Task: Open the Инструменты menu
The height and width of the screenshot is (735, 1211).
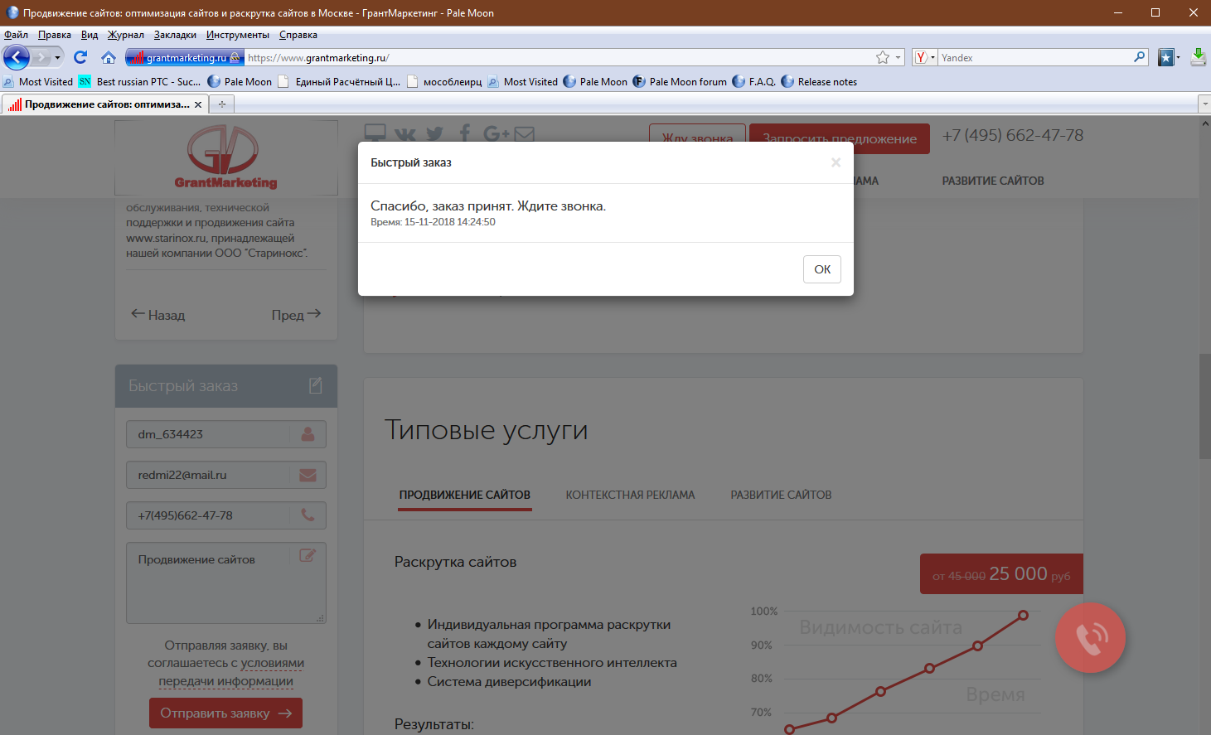Action: coord(238,35)
